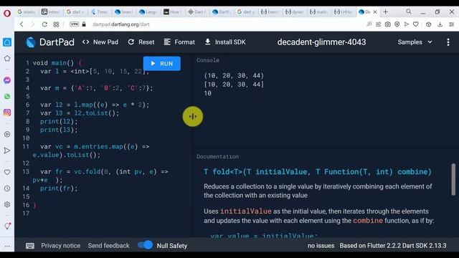Switch to the 'Timer' Flutter tab

100,12
